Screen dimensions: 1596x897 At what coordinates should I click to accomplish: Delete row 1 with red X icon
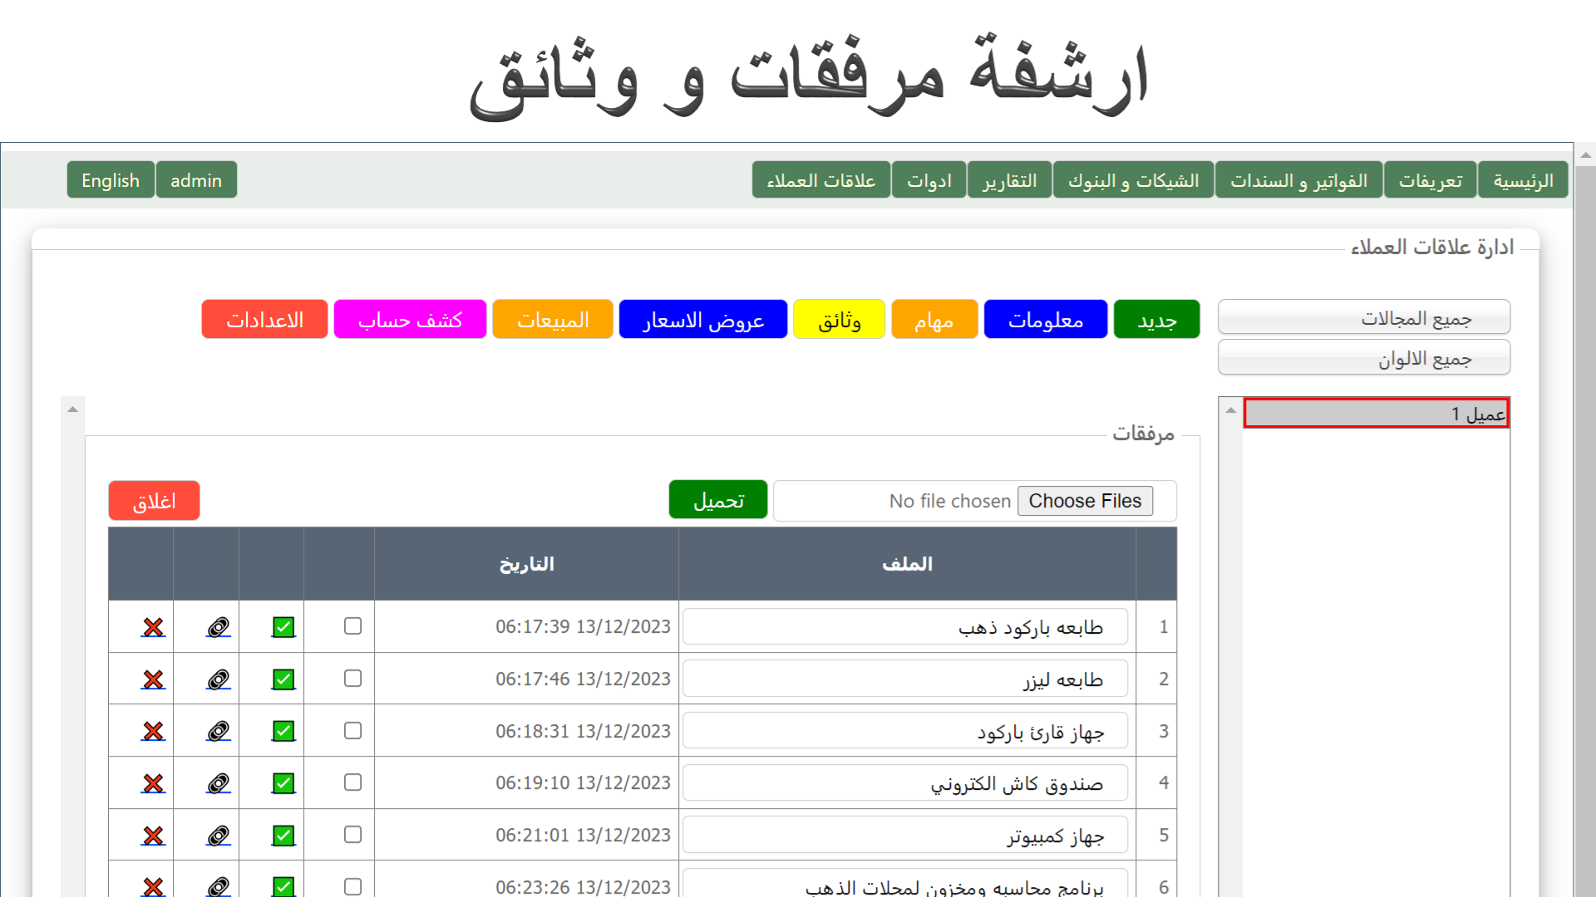[153, 627]
